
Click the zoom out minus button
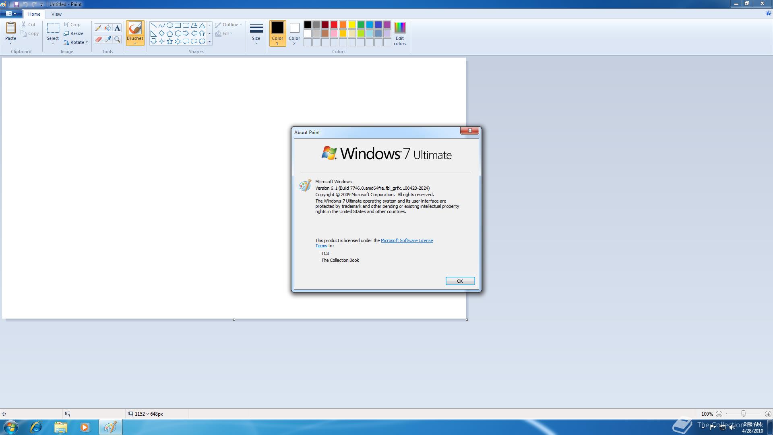(719, 414)
